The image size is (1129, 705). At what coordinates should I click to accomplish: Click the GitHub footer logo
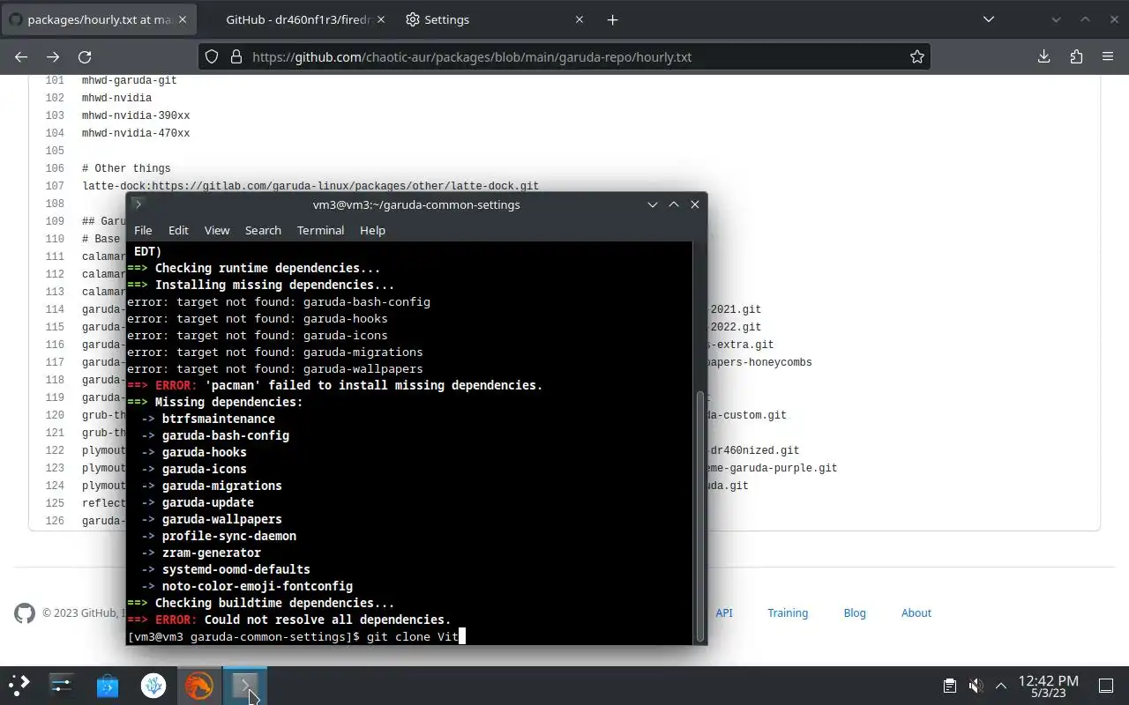tap(25, 612)
